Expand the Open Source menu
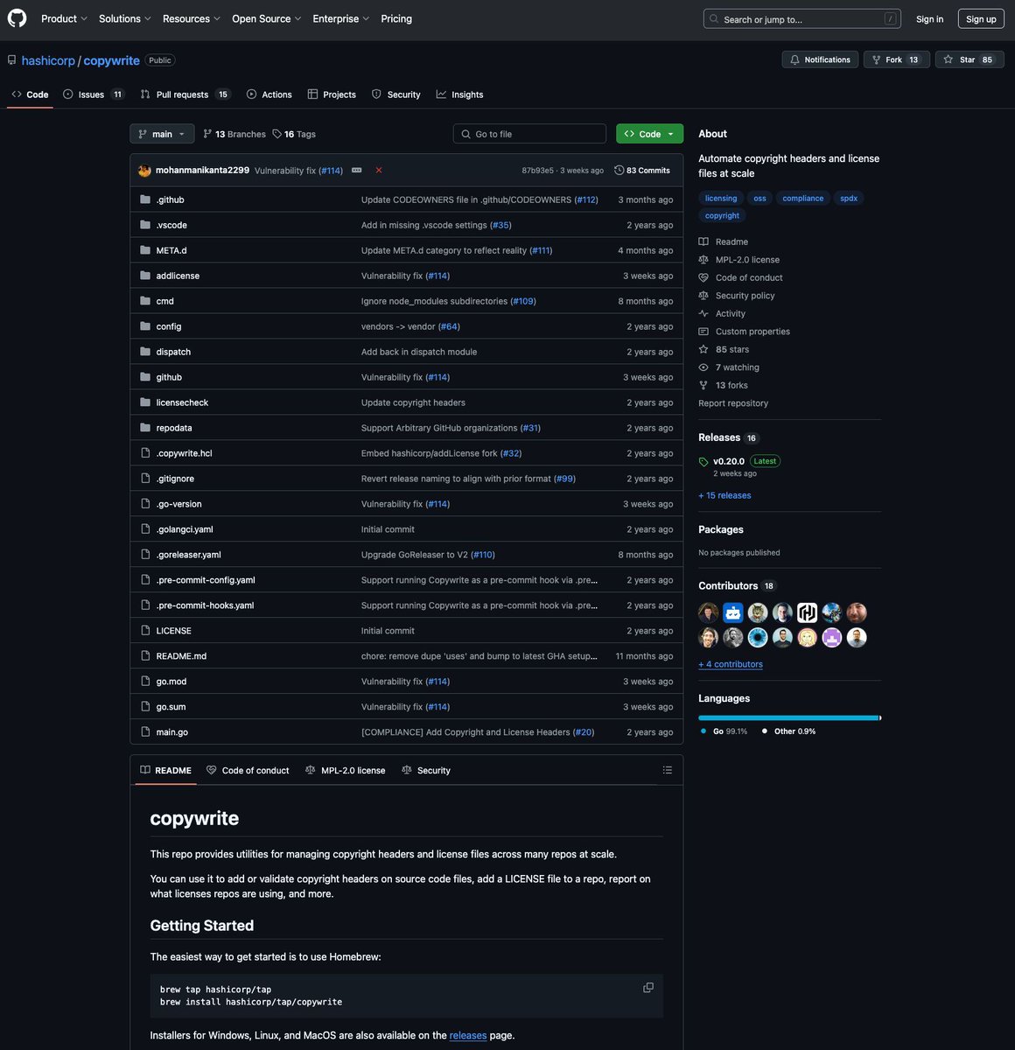 [x=266, y=18]
